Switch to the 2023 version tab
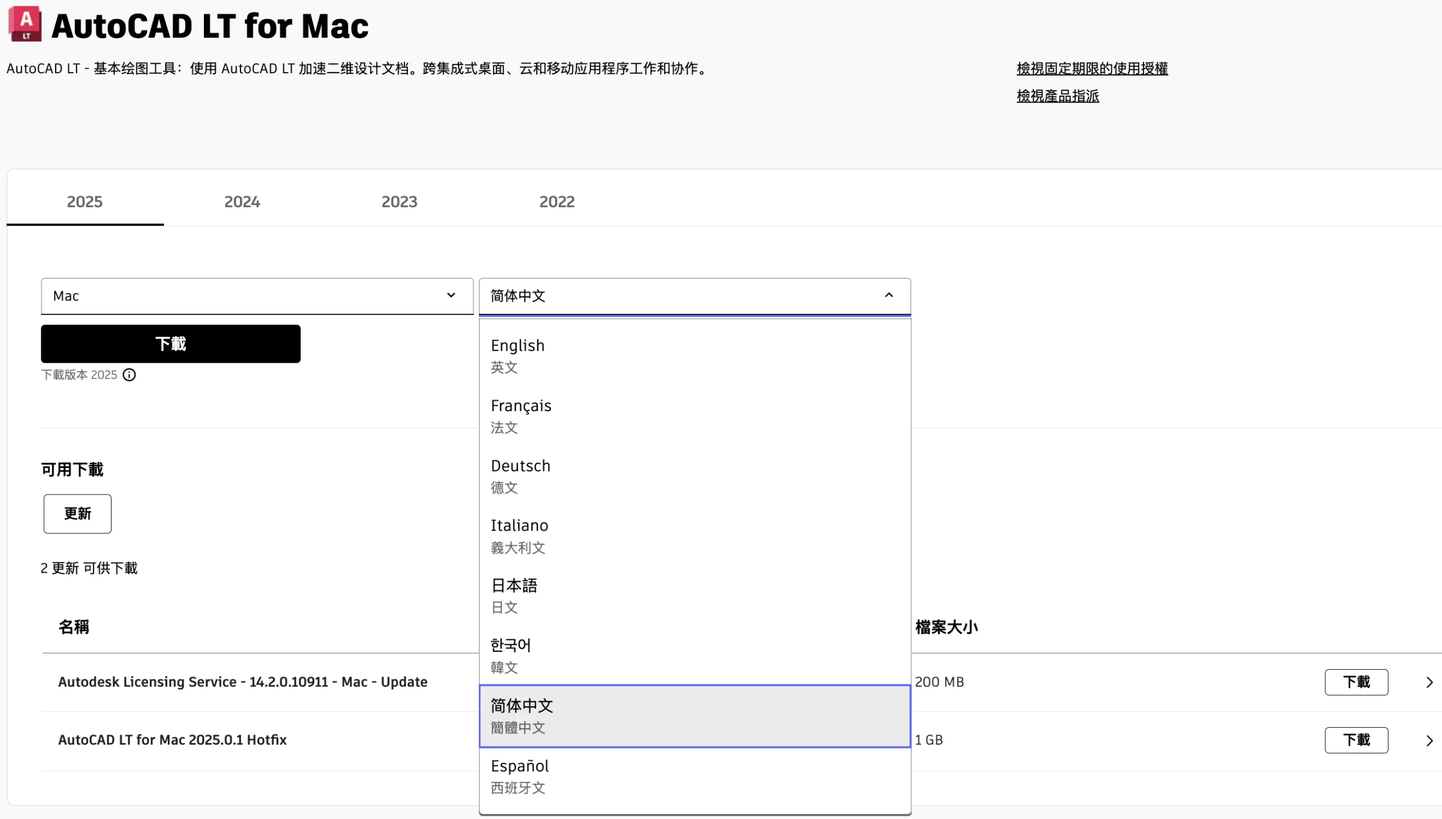 pyautogui.click(x=399, y=202)
